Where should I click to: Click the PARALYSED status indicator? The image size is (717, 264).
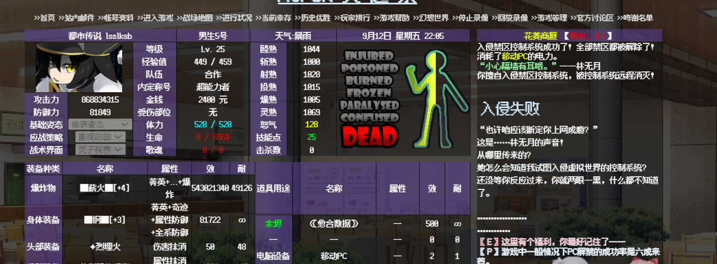point(369,104)
